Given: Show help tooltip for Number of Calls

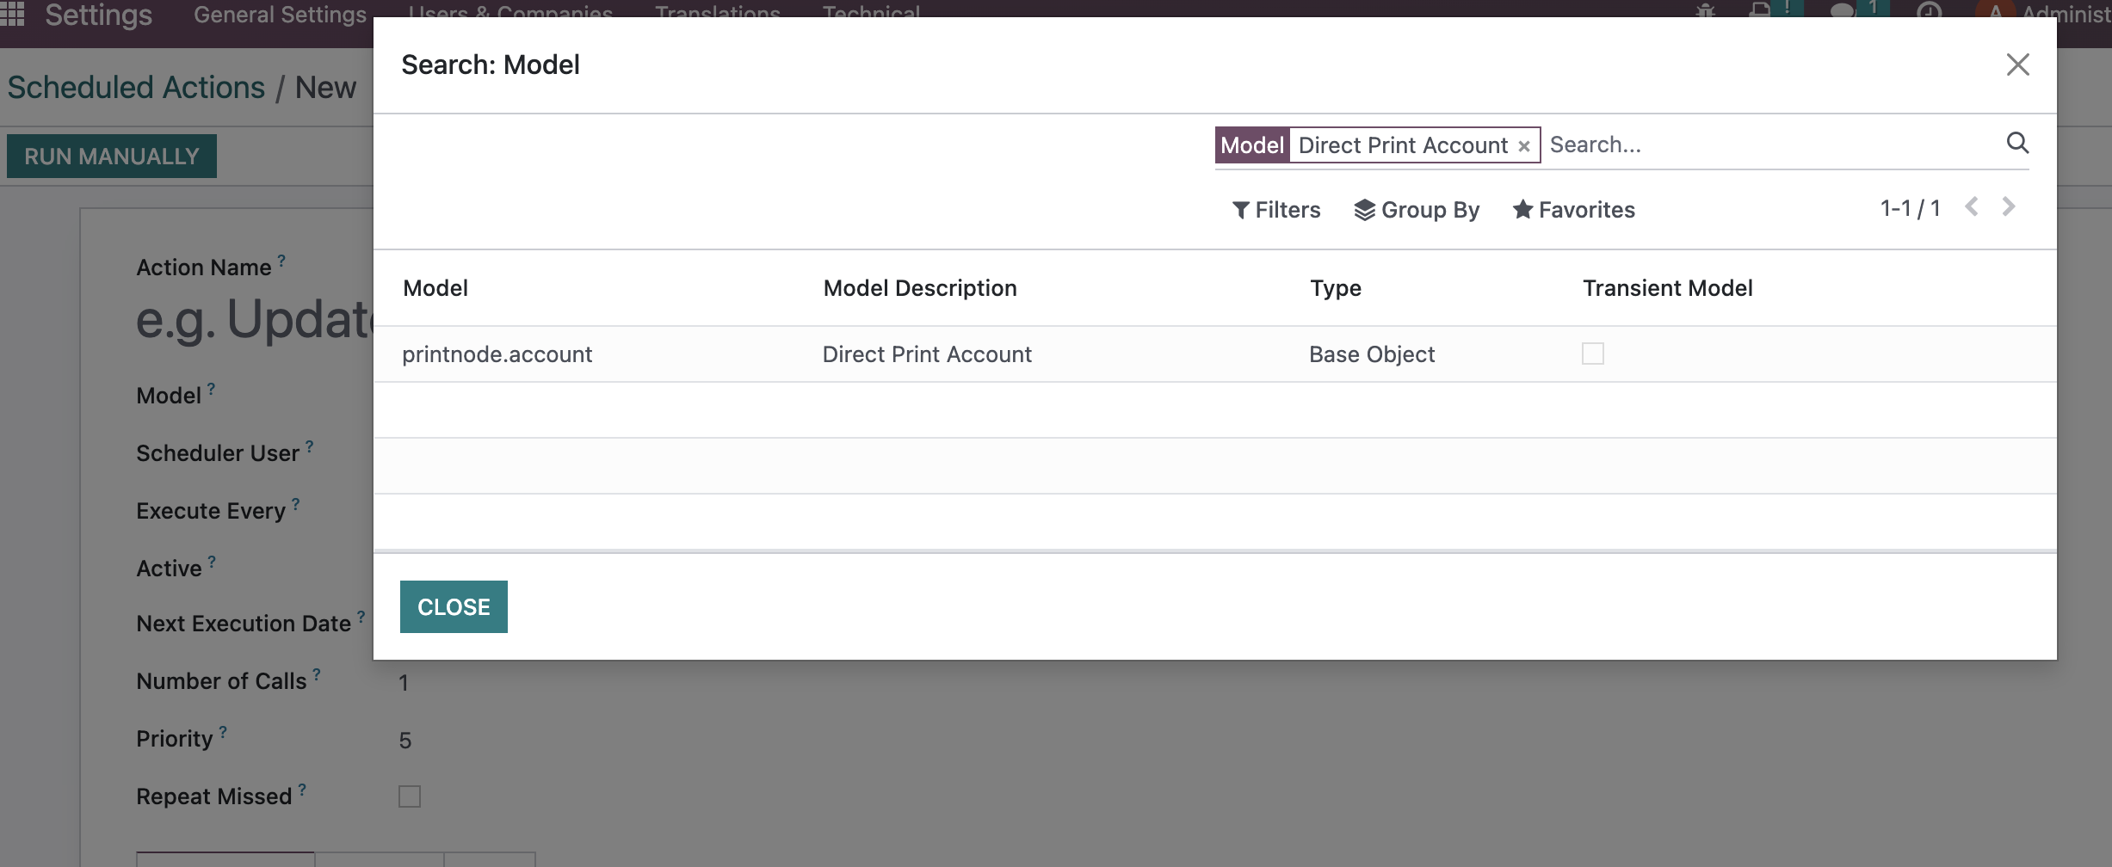Looking at the screenshot, I should (x=317, y=673).
